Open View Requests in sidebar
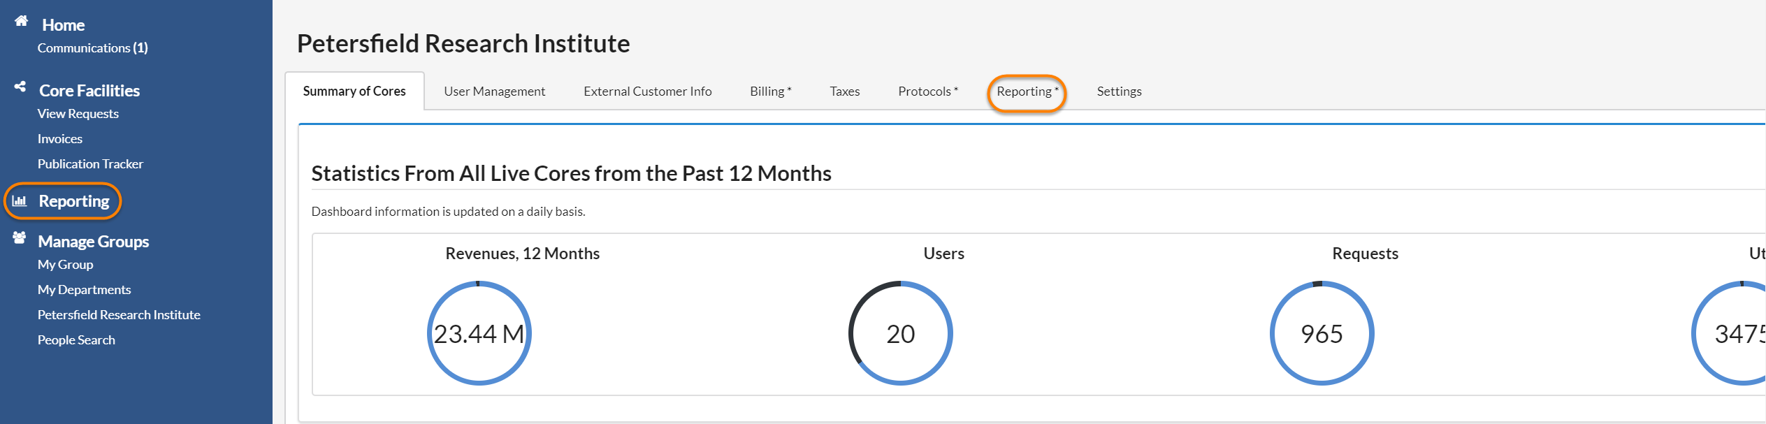This screenshot has height=424, width=1766. tap(78, 114)
